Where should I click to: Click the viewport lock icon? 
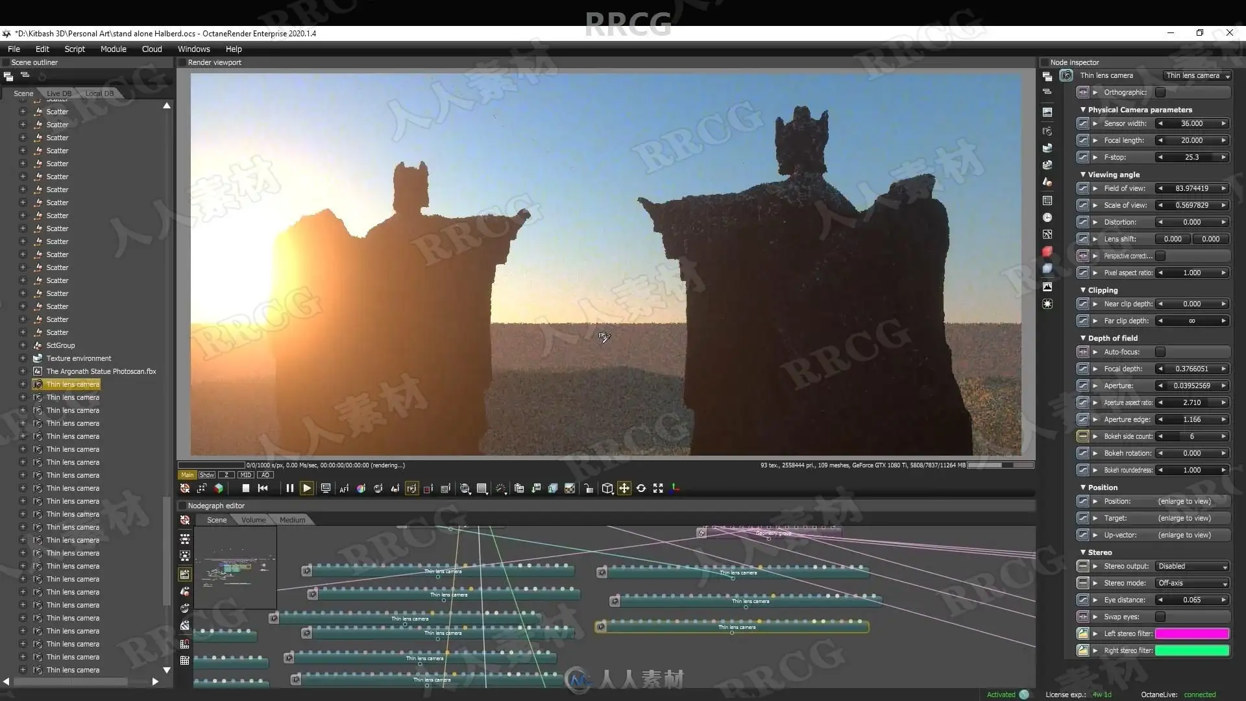pyautogui.click(x=588, y=488)
